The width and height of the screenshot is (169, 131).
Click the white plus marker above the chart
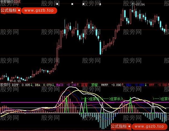click(x=100, y=4)
